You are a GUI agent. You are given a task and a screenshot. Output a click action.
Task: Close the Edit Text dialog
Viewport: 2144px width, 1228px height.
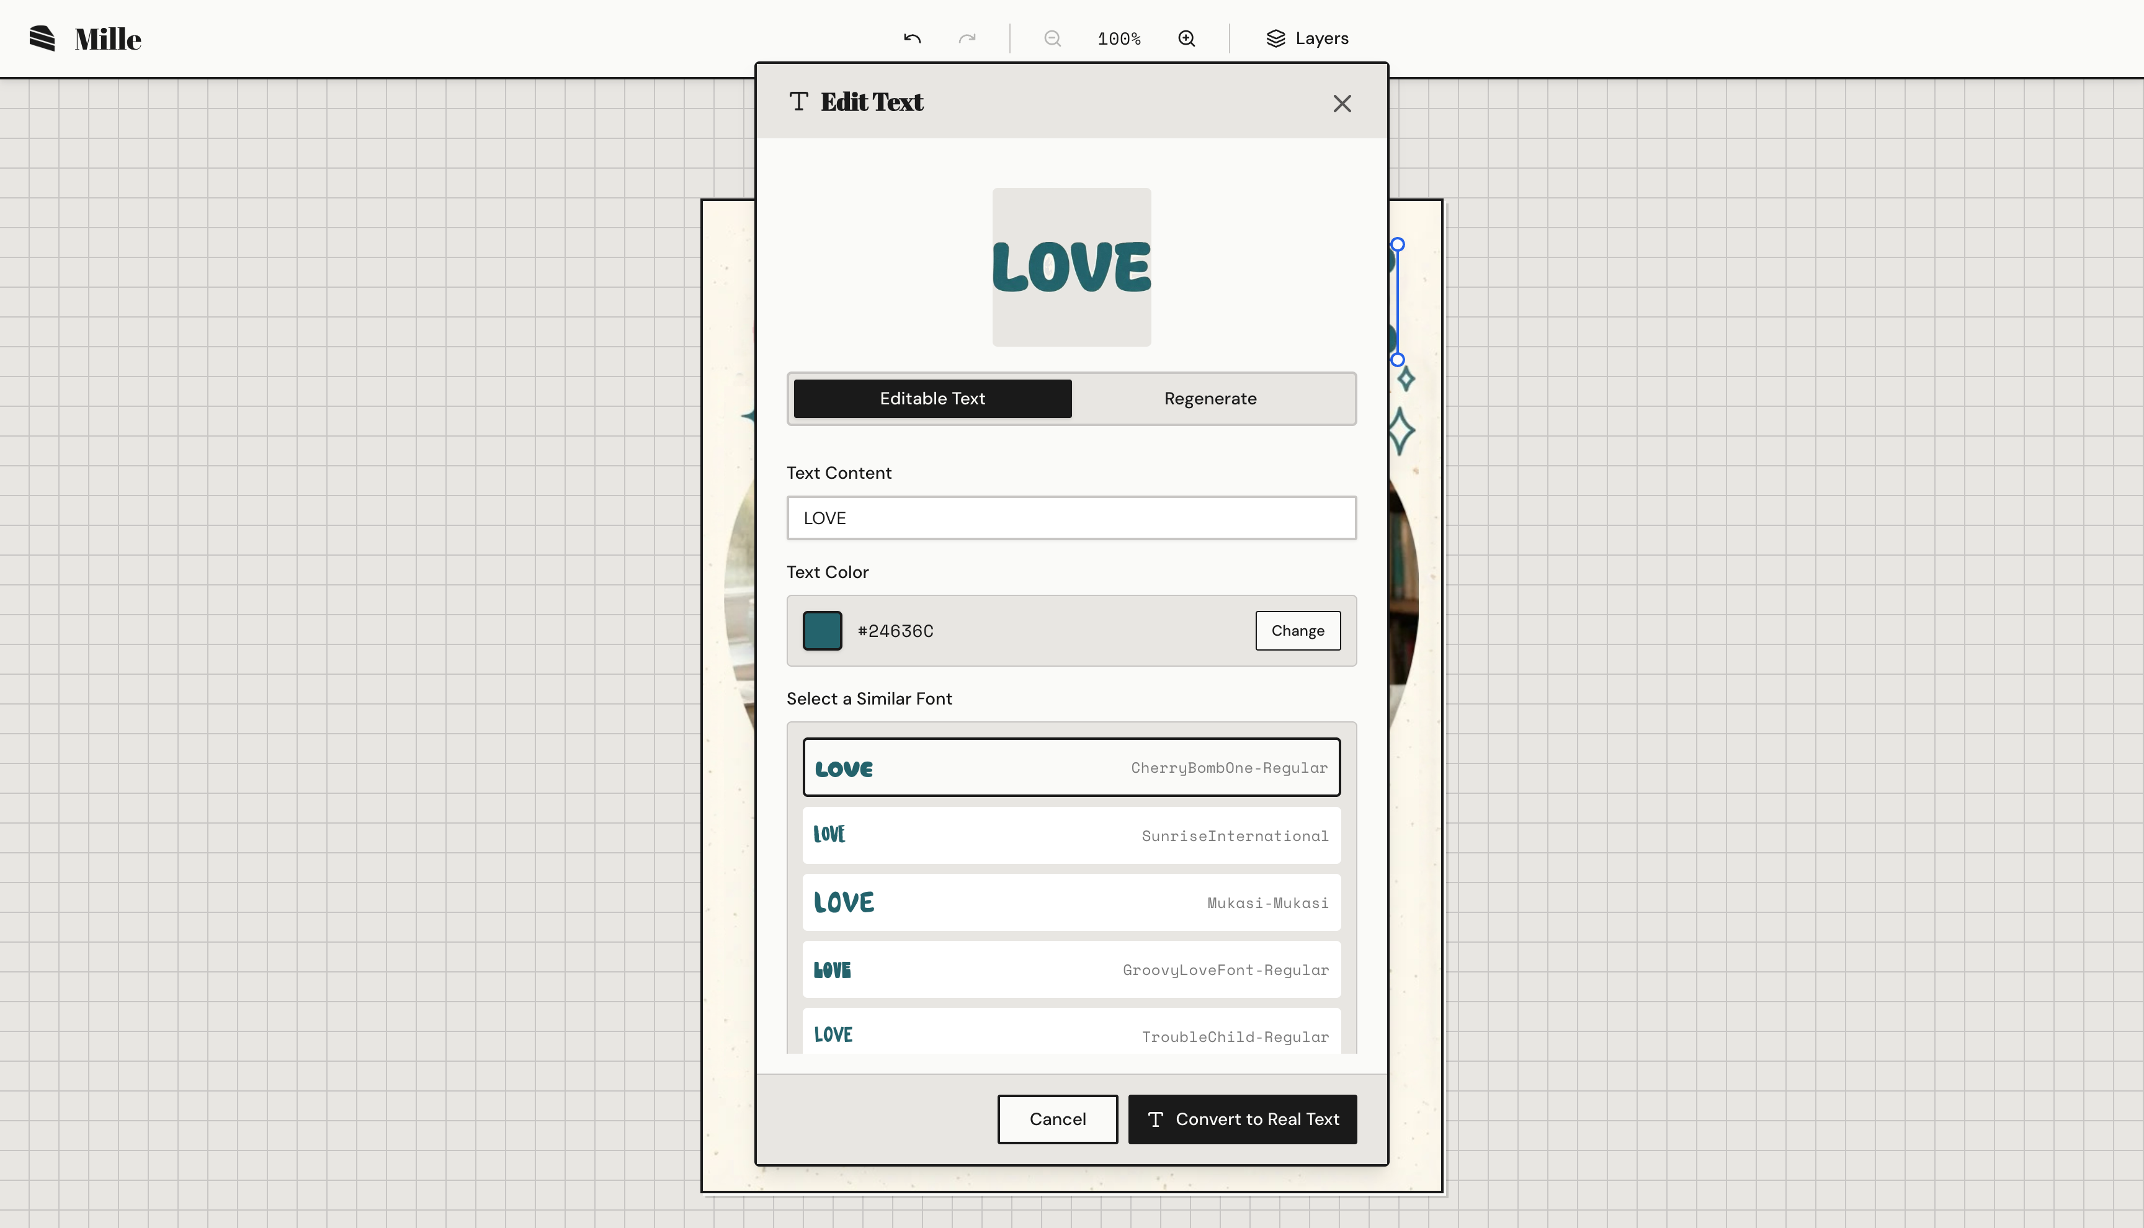tap(1342, 104)
